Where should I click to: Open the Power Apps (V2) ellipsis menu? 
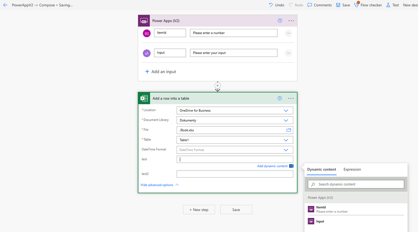291,20
